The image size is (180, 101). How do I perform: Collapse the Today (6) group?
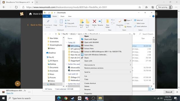67,42
